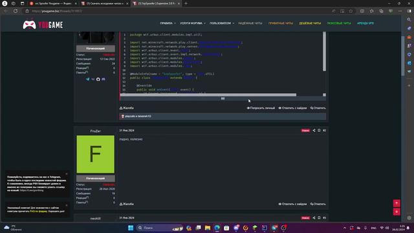This screenshot has height=233, width=414.
Task: Open a new browser tab
Action: 186,3
